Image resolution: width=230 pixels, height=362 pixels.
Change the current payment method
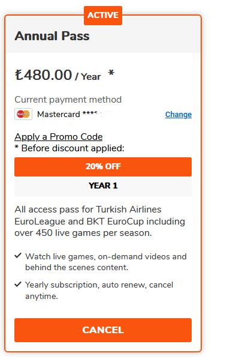[x=178, y=115]
